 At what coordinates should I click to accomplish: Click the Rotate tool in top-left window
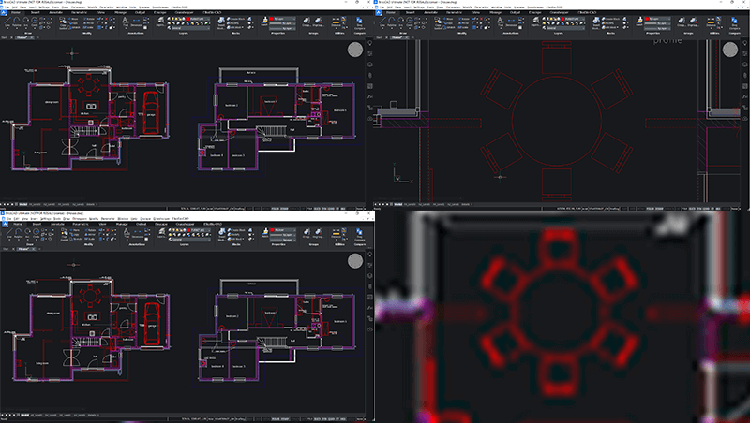click(x=89, y=19)
